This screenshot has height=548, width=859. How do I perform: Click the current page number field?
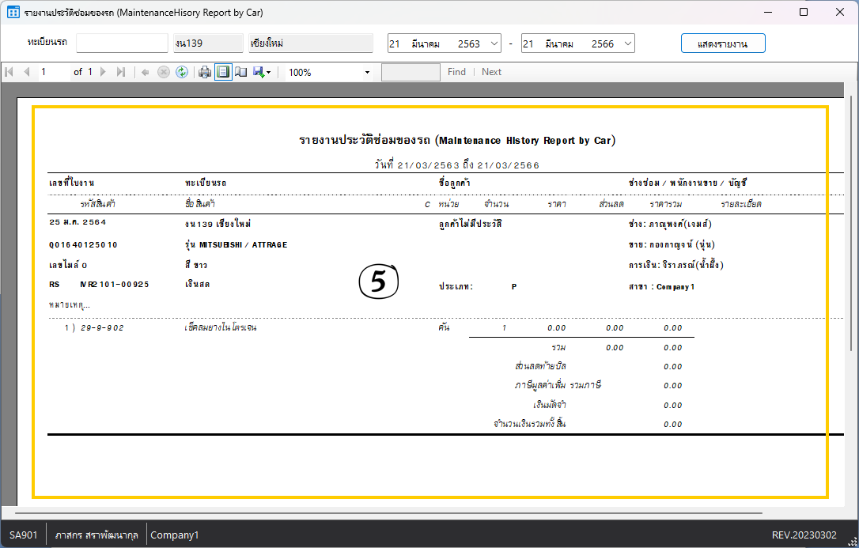click(x=53, y=72)
